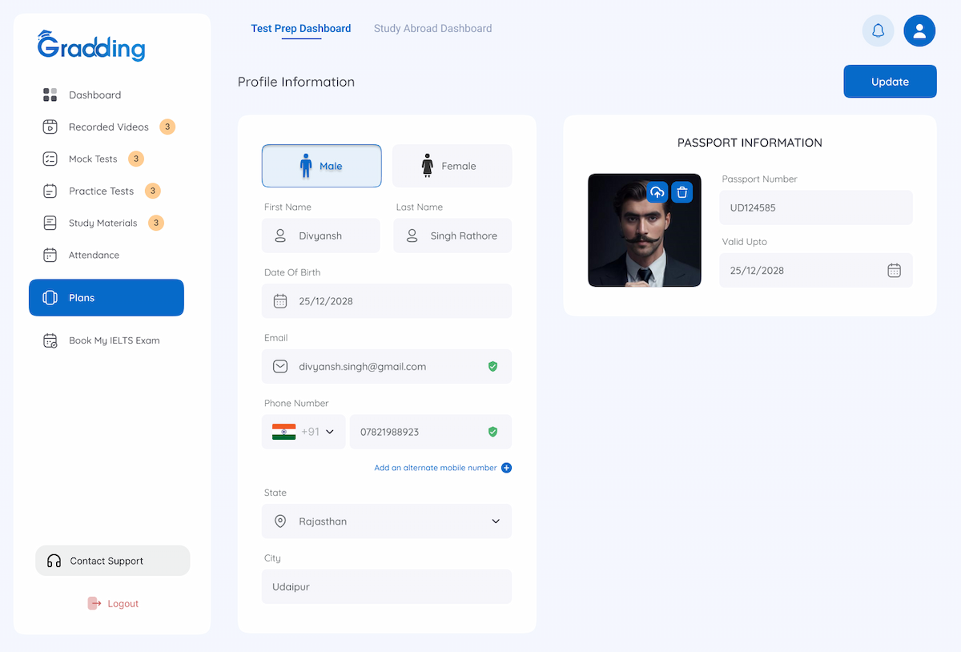Open the Plans sidebar button
The height and width of the screenshot is (652, 961).
[x=107, y=298]
